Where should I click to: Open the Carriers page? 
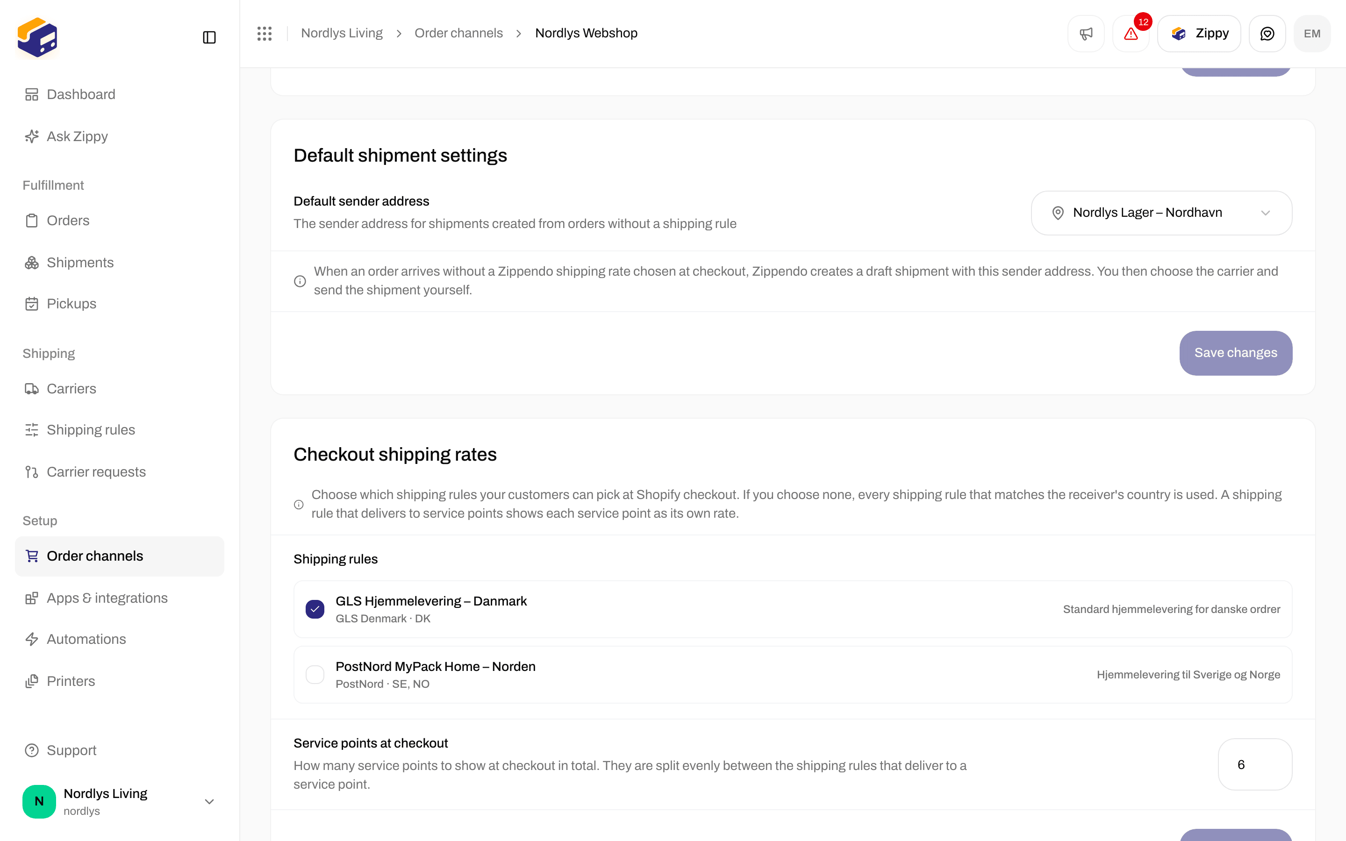tap(120, 389)
